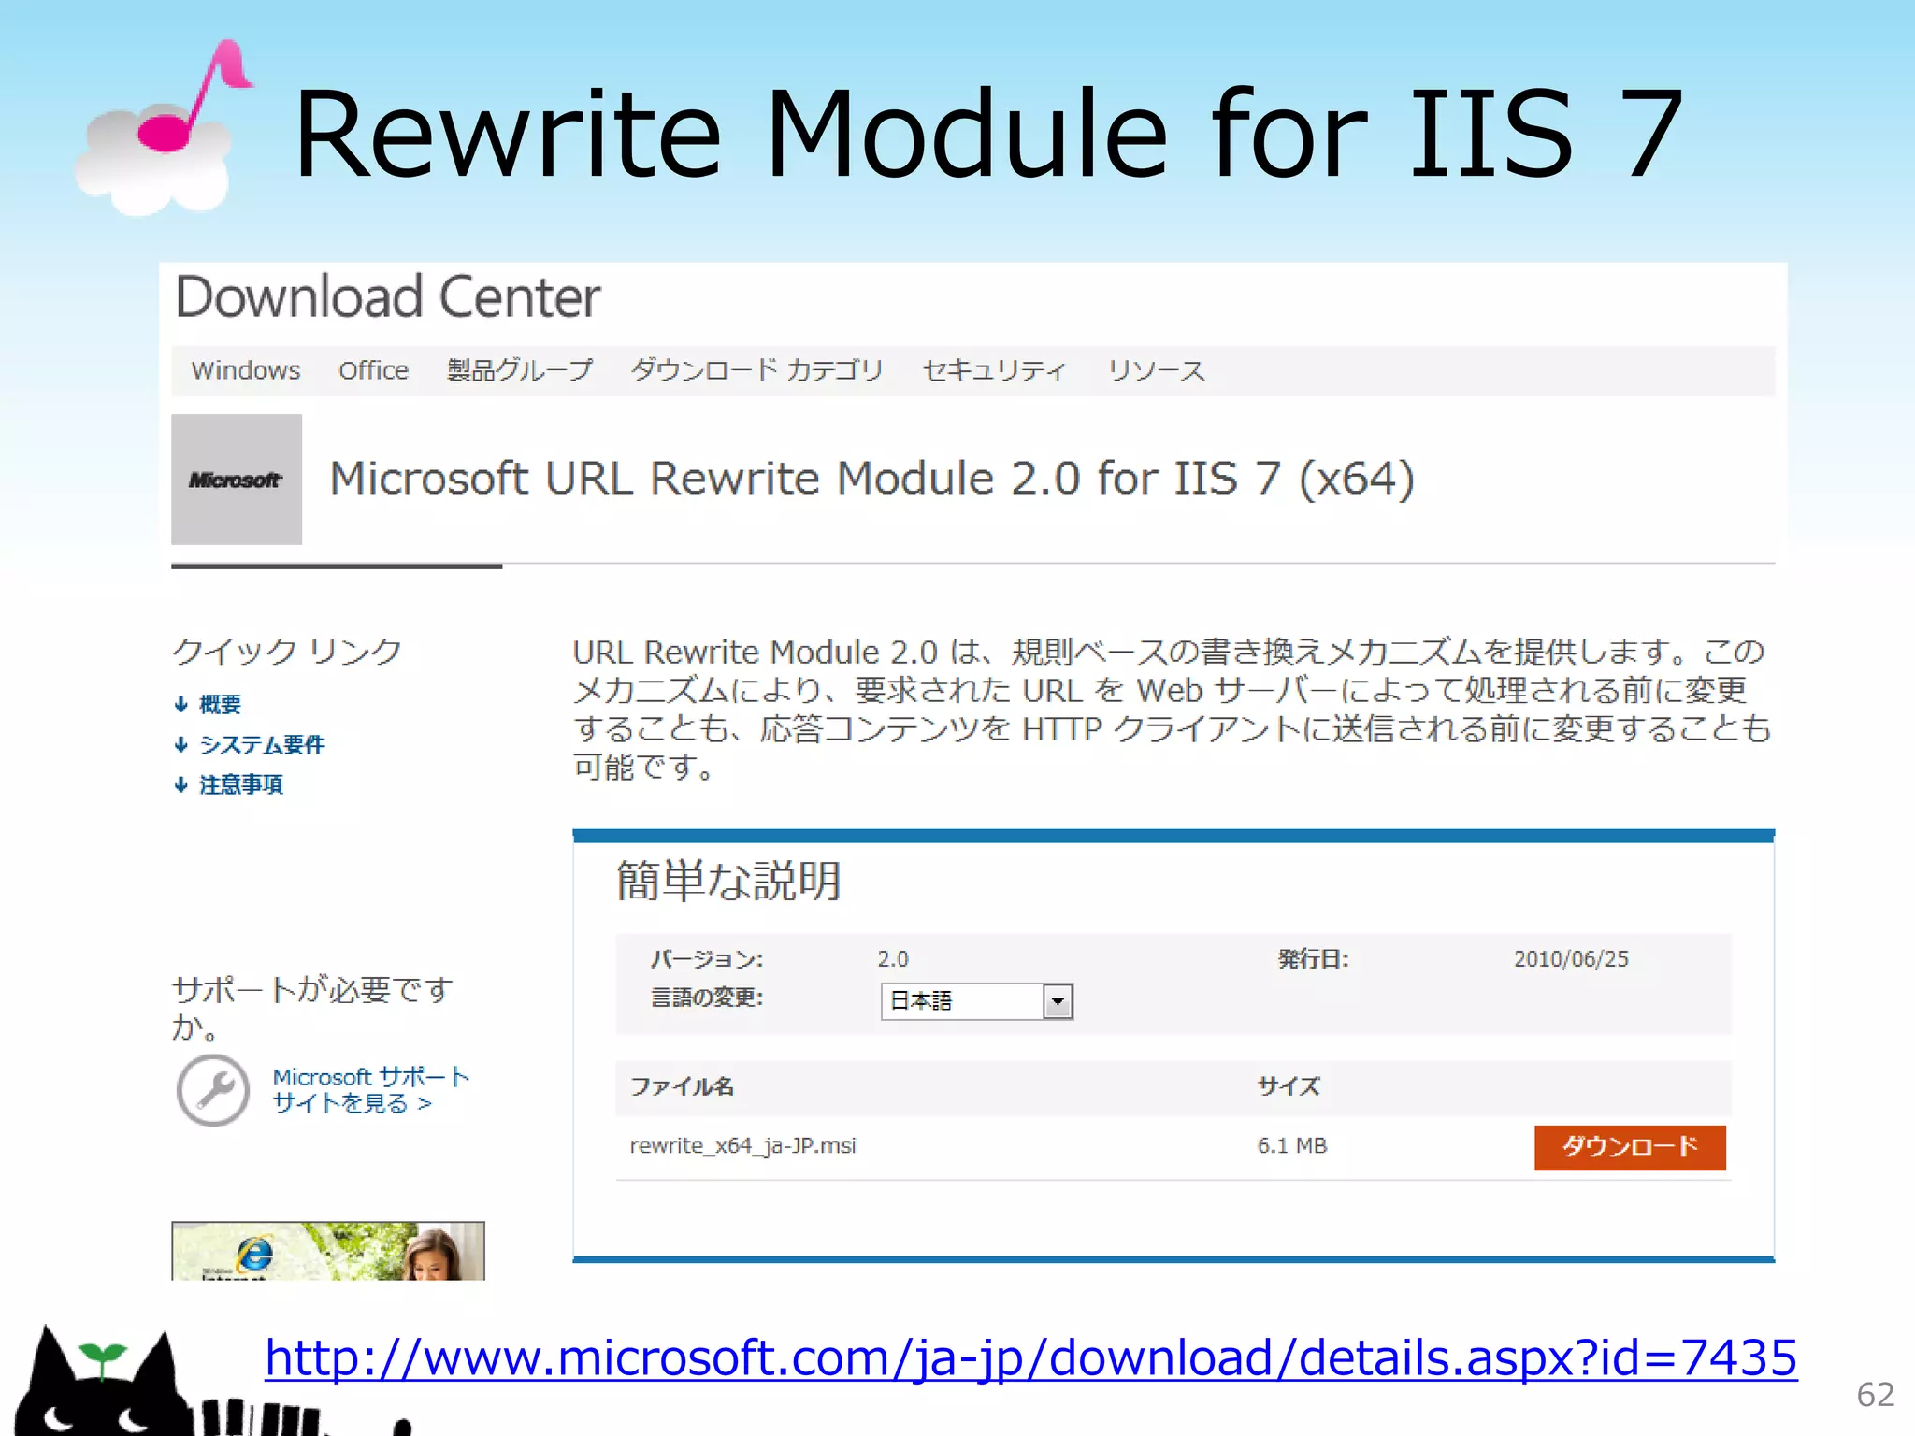This screenshot has height=1436, width=1915.
Task: Click the wrench support icon
Action: click(213, 1090)
